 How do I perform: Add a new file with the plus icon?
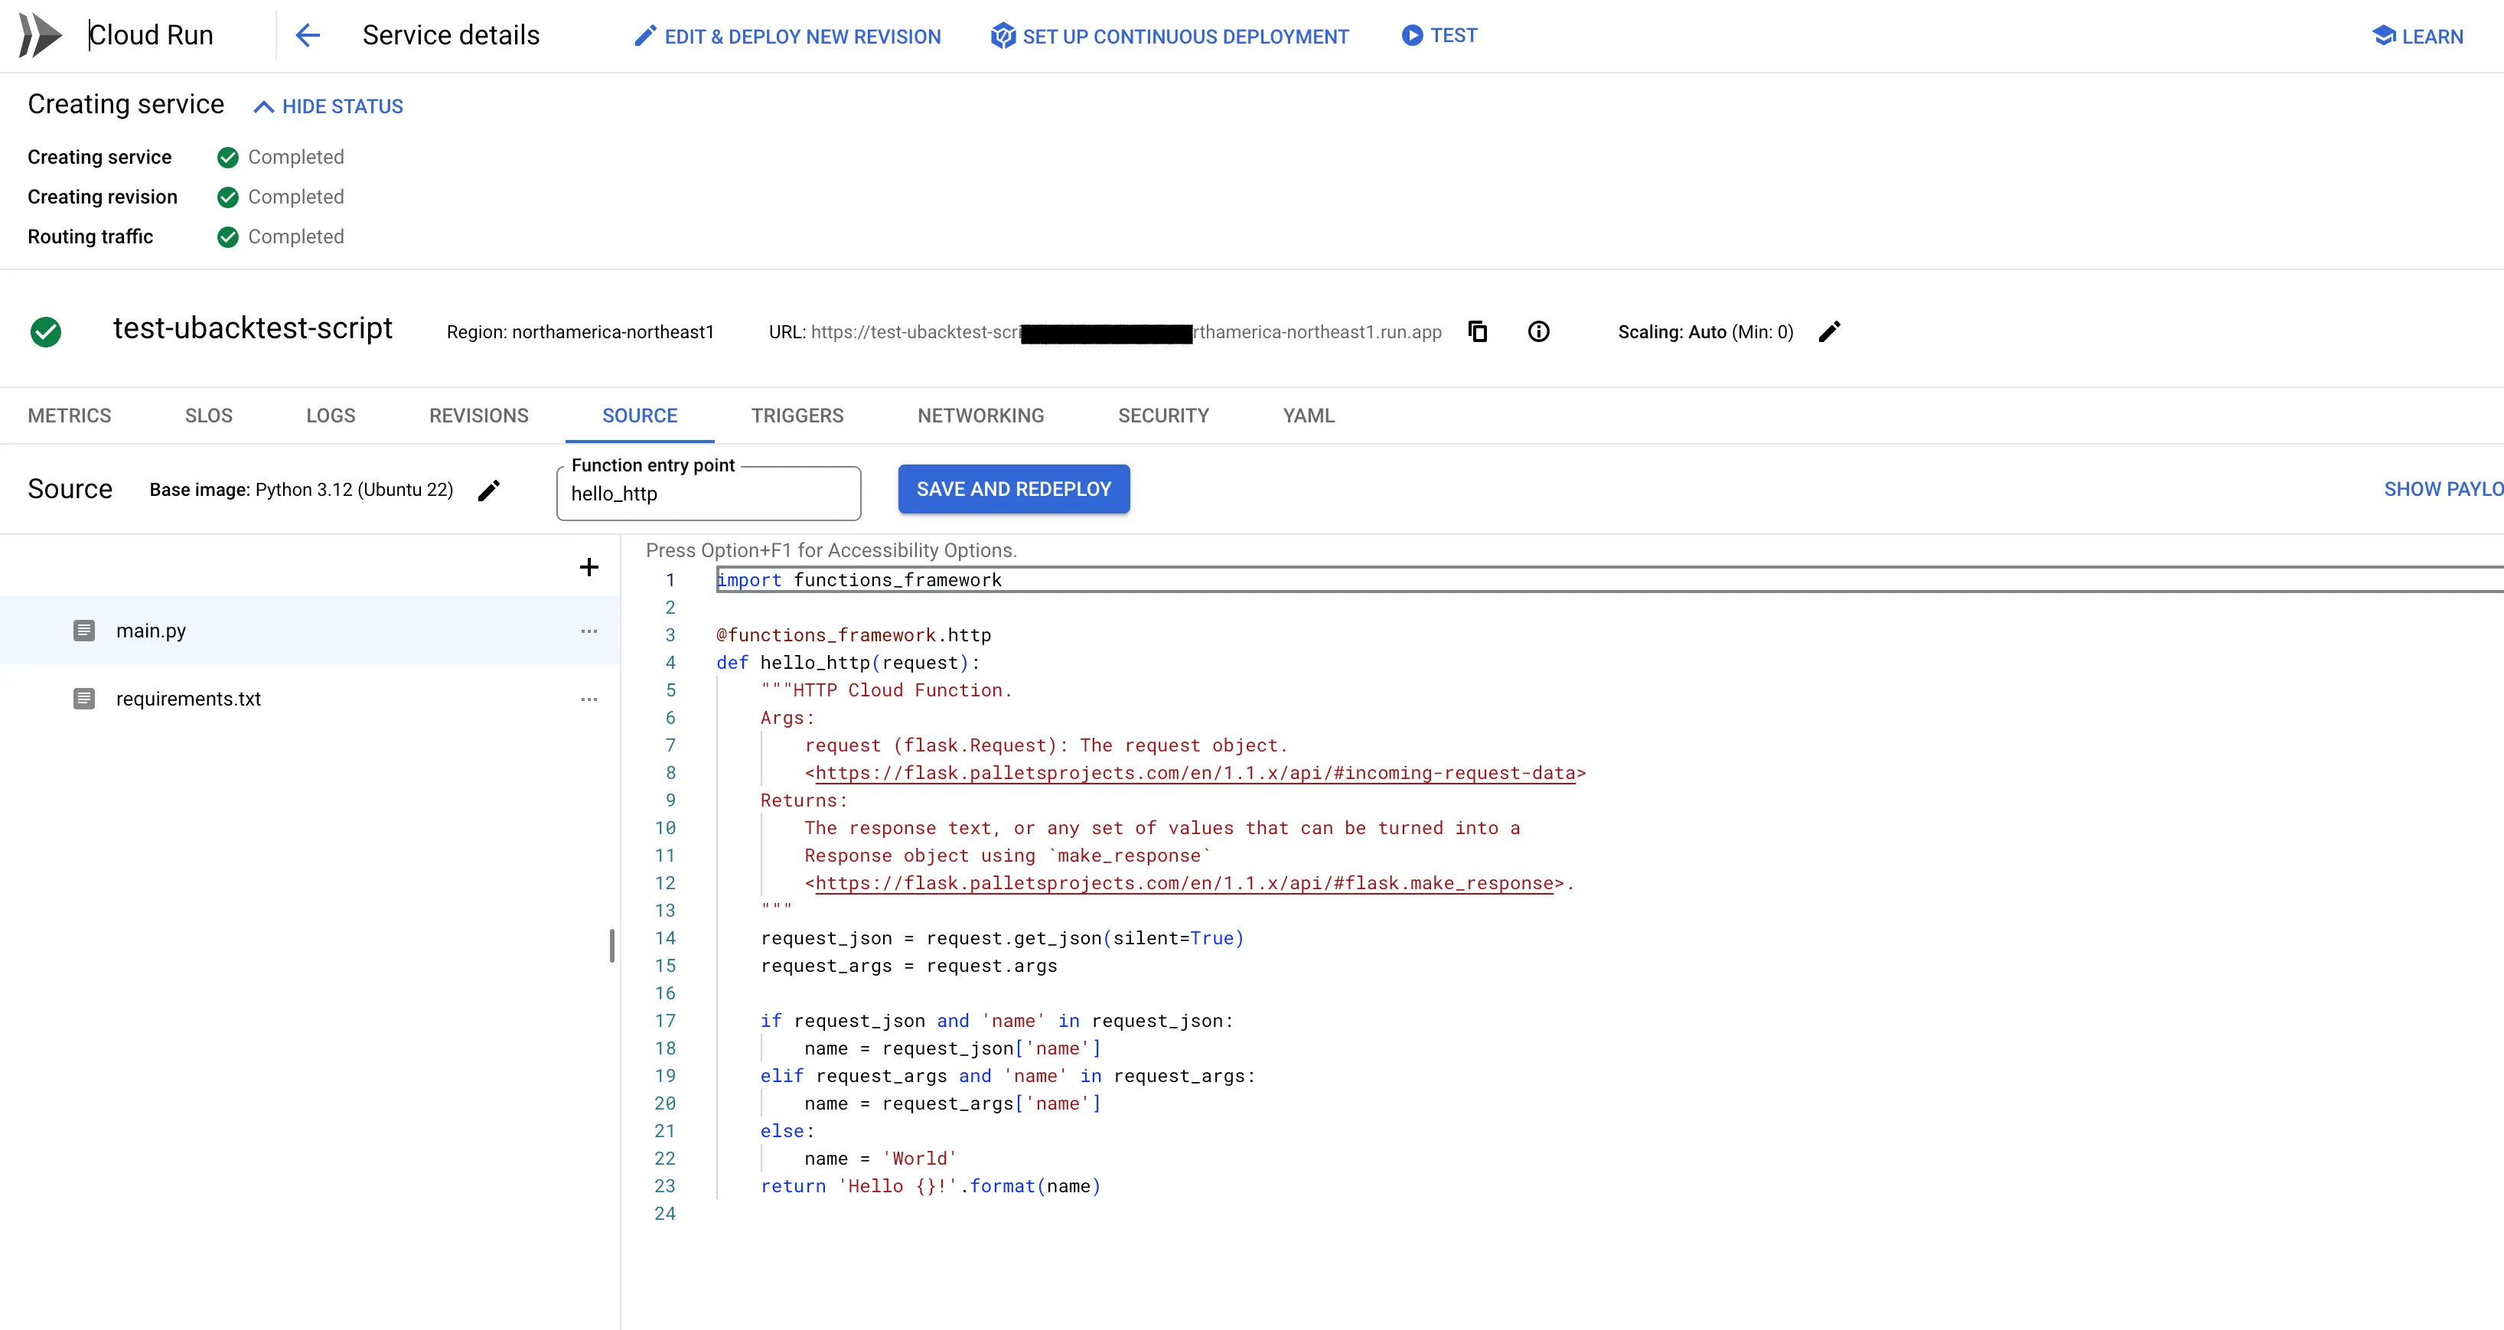(x=589, y=567)
